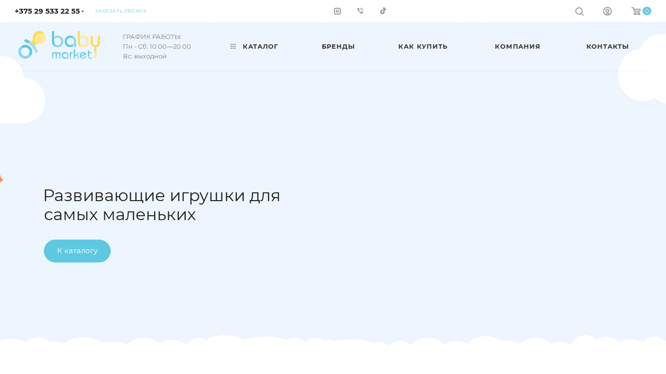666x374 pixels.
Task: Open the shopping cart icon
Action: (636, 11)
